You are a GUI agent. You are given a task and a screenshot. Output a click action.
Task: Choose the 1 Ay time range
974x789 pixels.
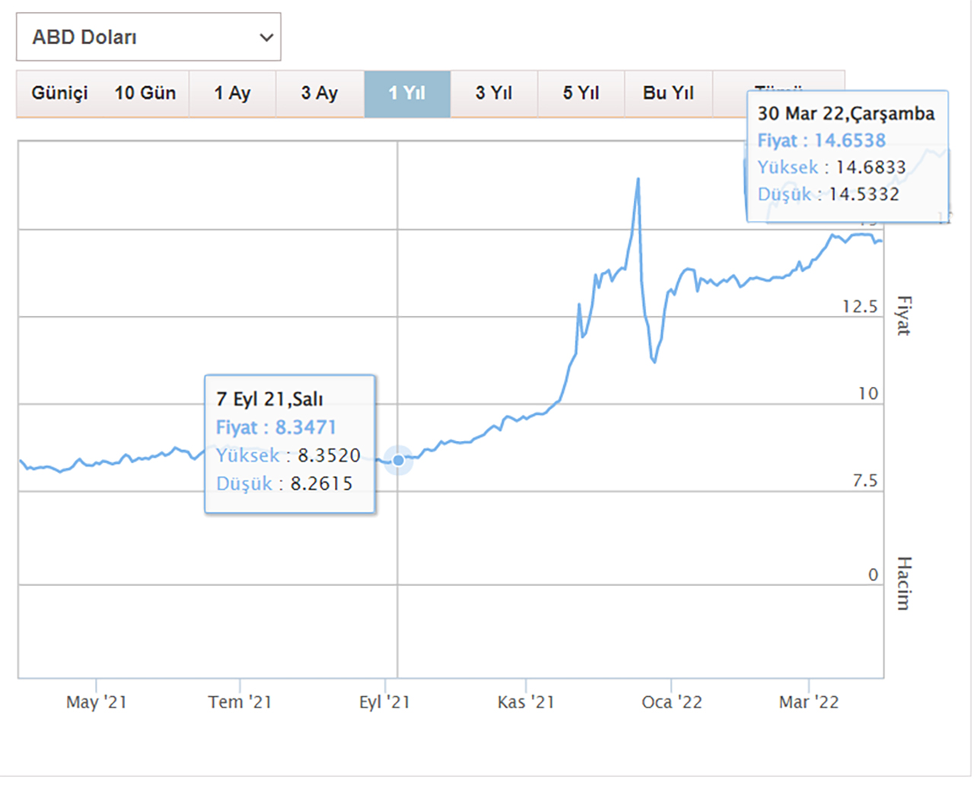[232, 93]
